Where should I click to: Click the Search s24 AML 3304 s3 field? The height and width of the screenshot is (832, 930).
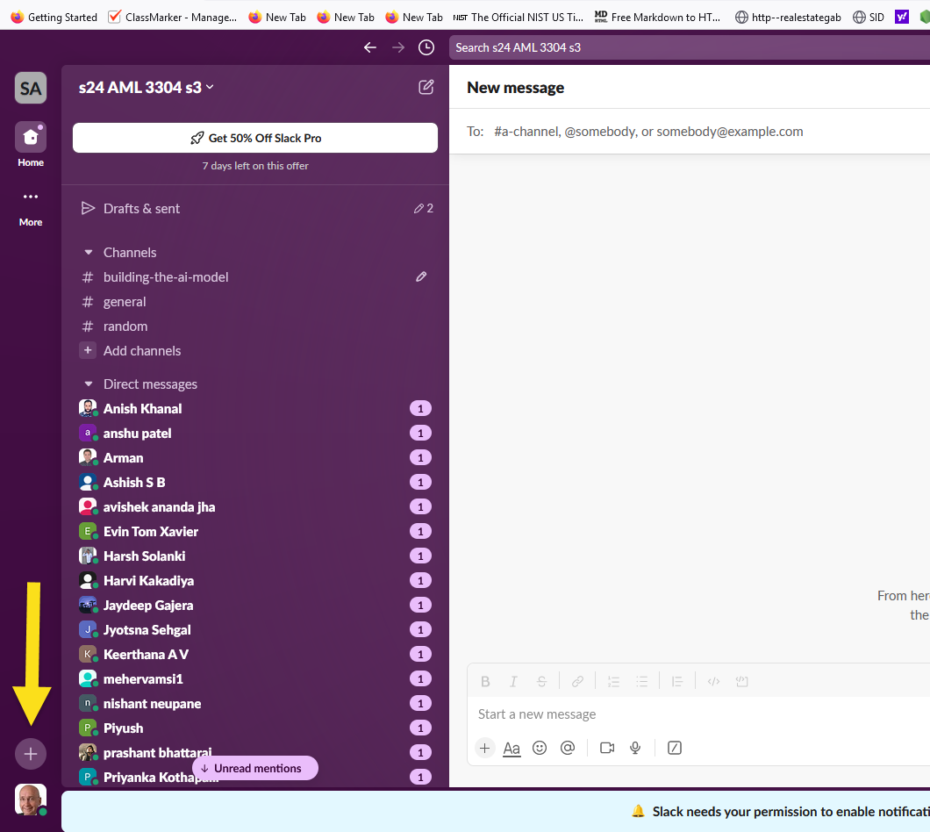[690, 47]
